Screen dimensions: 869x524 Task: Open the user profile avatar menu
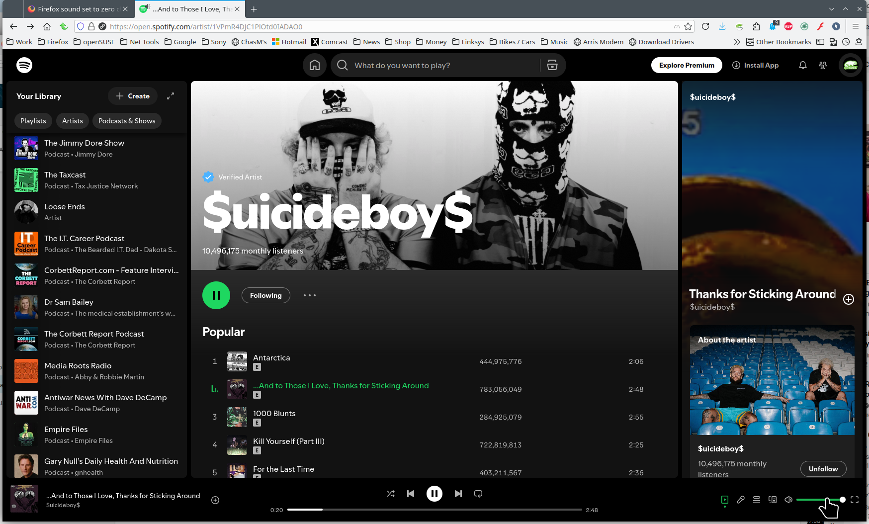point(851,65)
